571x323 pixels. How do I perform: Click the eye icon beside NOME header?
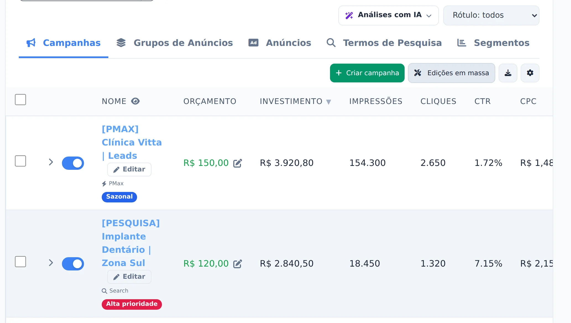click(x=135, y=101)
